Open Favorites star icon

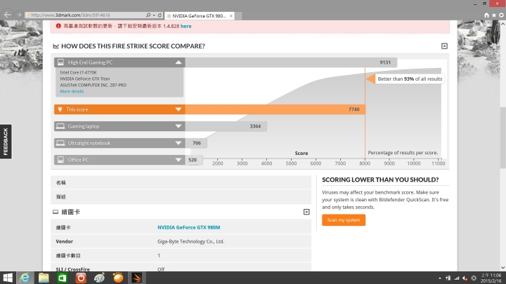tap(494, 15)
